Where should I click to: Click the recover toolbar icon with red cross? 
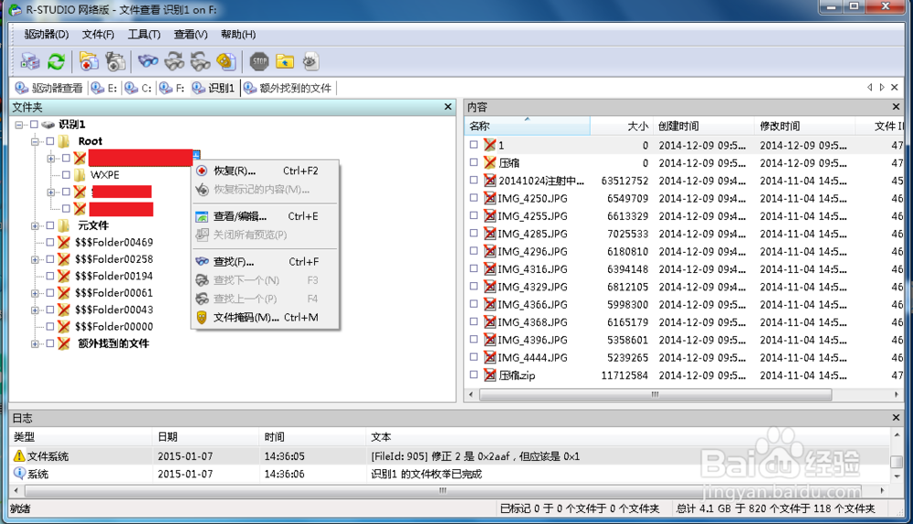[89, 61]
